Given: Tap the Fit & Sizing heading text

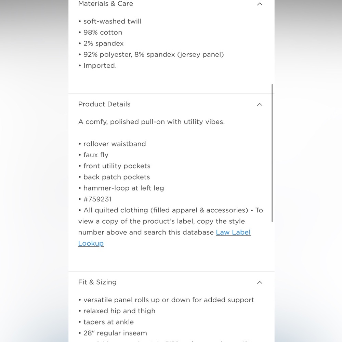Looking at the screenshot, I should (97, 282).
